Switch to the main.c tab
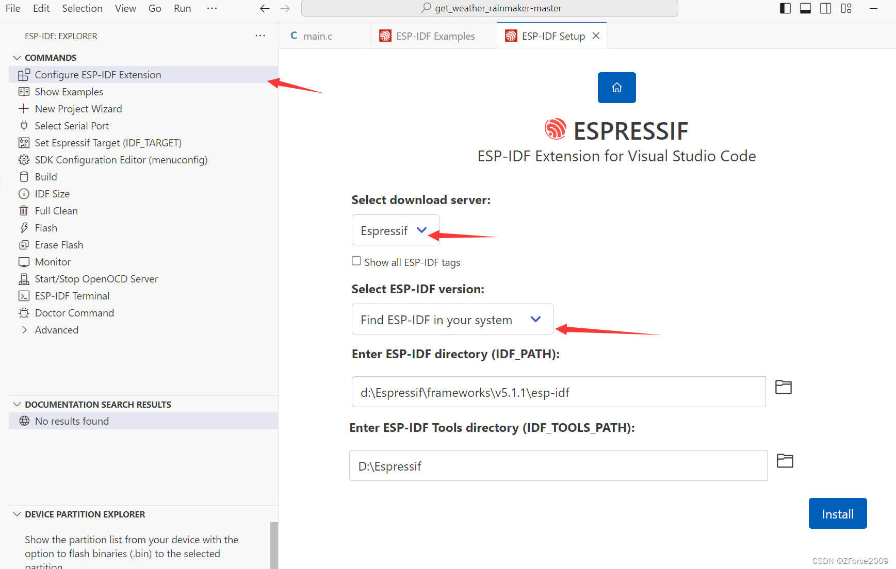896x569 pixels. 324,36
